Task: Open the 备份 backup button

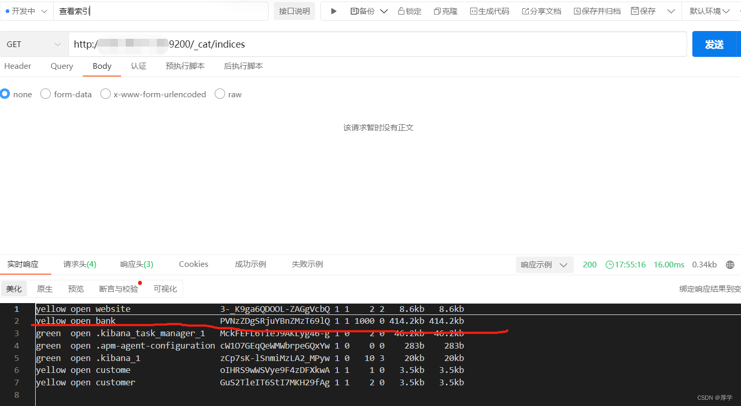Action: coord(363,11)
